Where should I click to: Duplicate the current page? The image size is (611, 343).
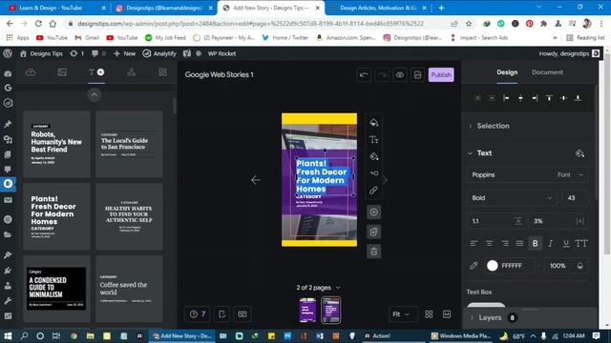pyautogui.click(x=373, y=232)
